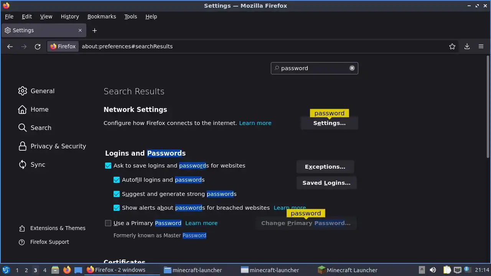Open a new tab with plus
This screenshot has width=491, height=276.
coord(94,30)
